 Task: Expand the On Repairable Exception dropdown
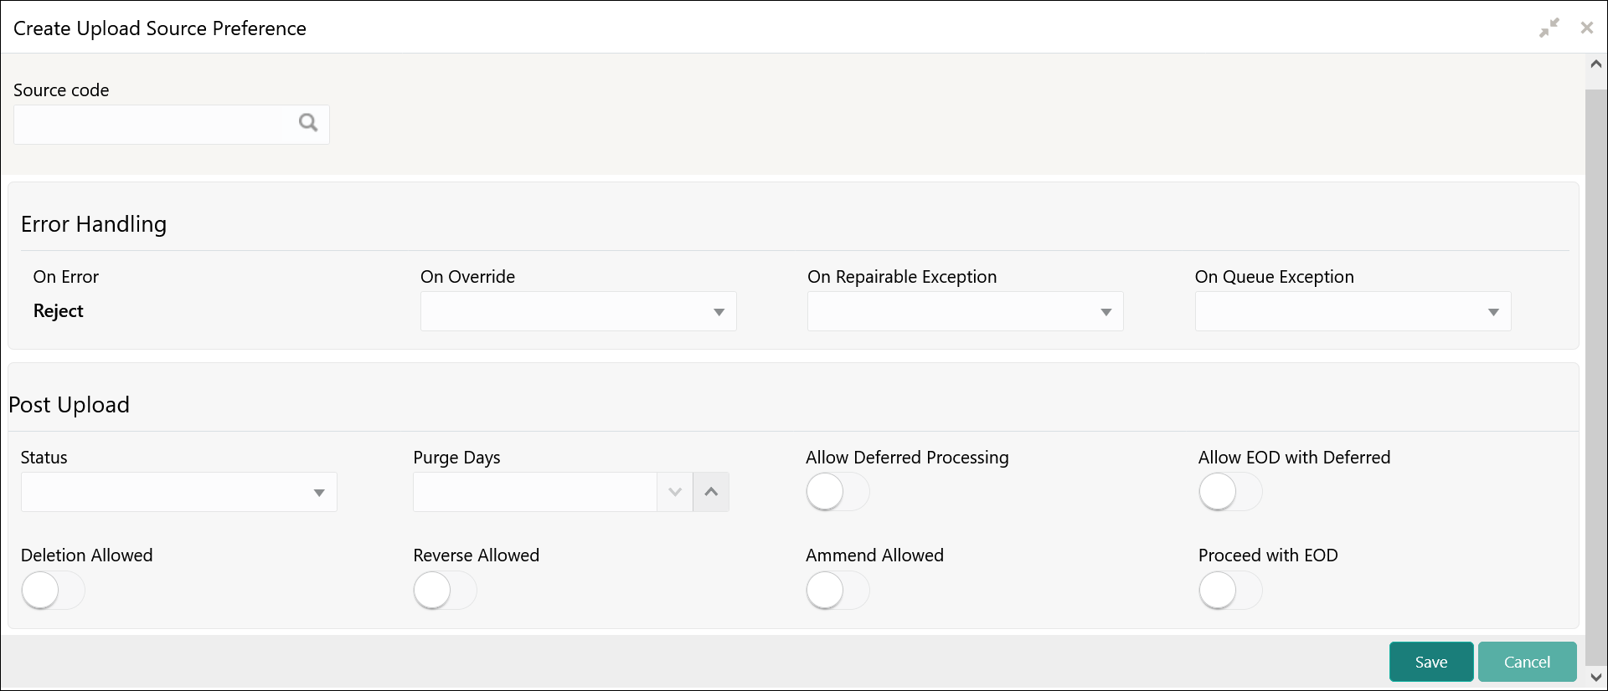(x=965, y=312)
